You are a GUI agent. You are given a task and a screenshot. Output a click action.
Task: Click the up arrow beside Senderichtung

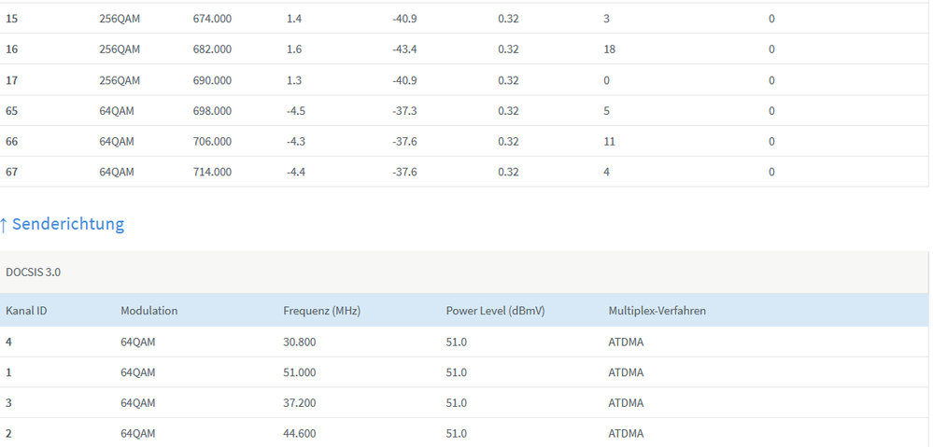coord(5,224)
